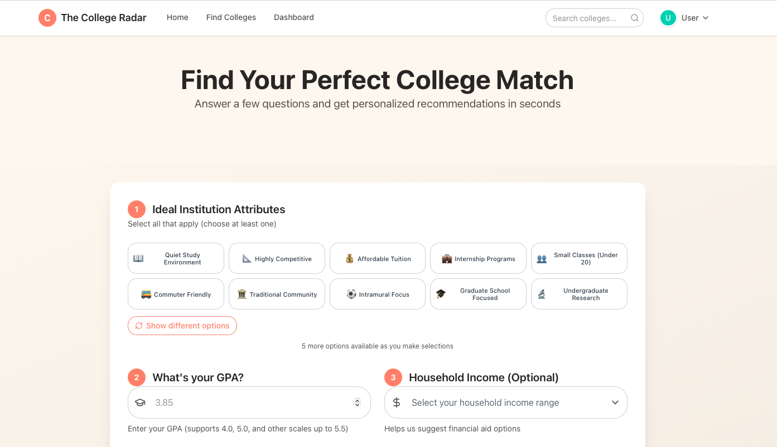Click the book icon for Quiet Study Environment

(138, 258)
